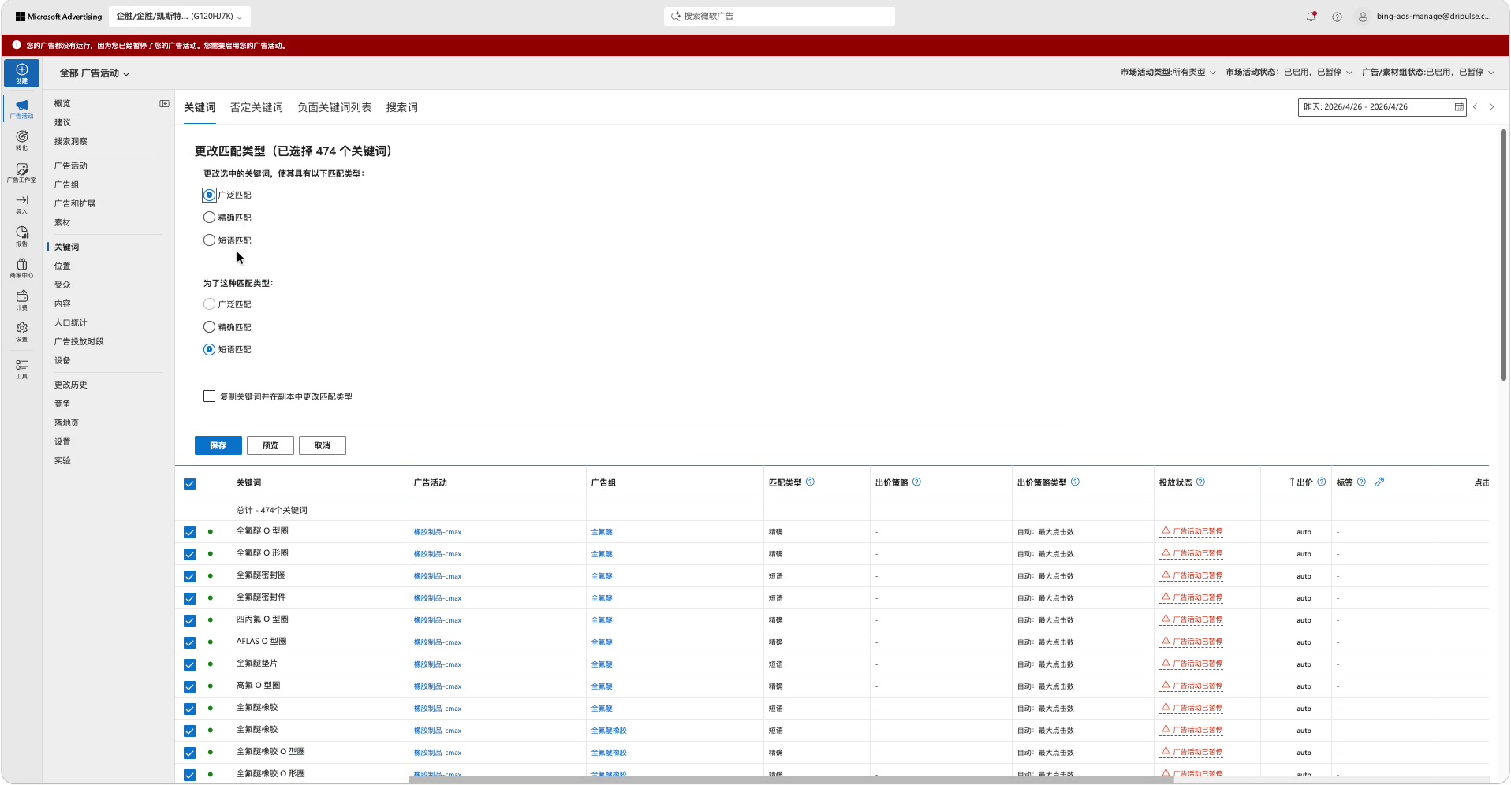This screenshot has width=1511, height=785.
Task: Click help icon beside 出价策略类型 column
Action: [1075, 482]
